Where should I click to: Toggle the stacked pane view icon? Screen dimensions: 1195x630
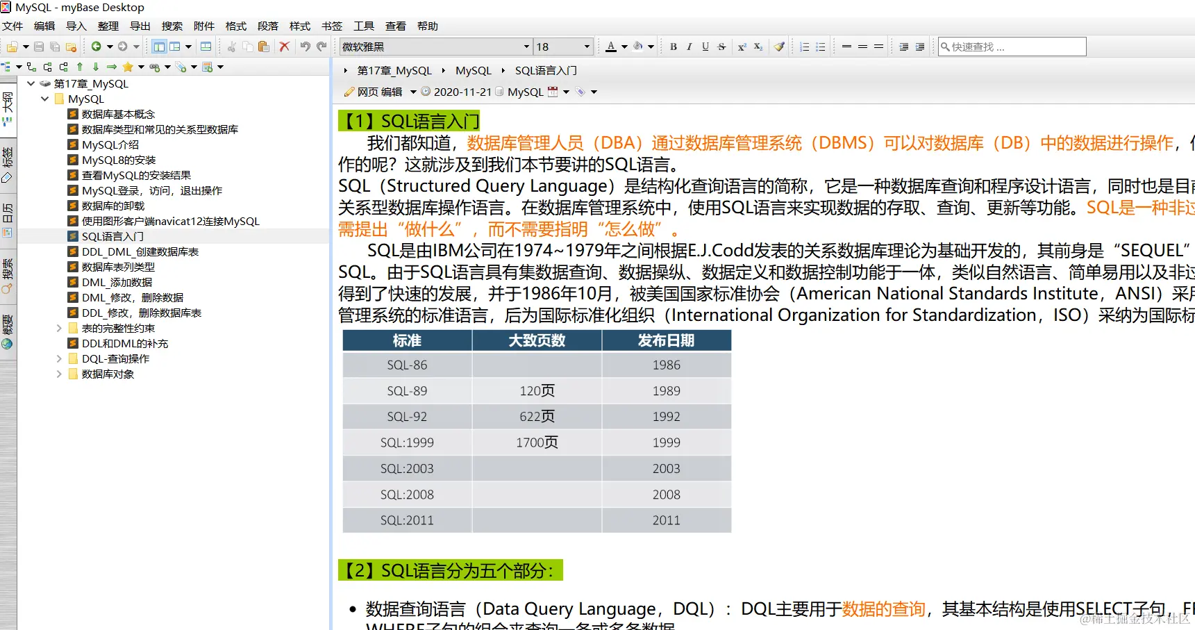206,47
